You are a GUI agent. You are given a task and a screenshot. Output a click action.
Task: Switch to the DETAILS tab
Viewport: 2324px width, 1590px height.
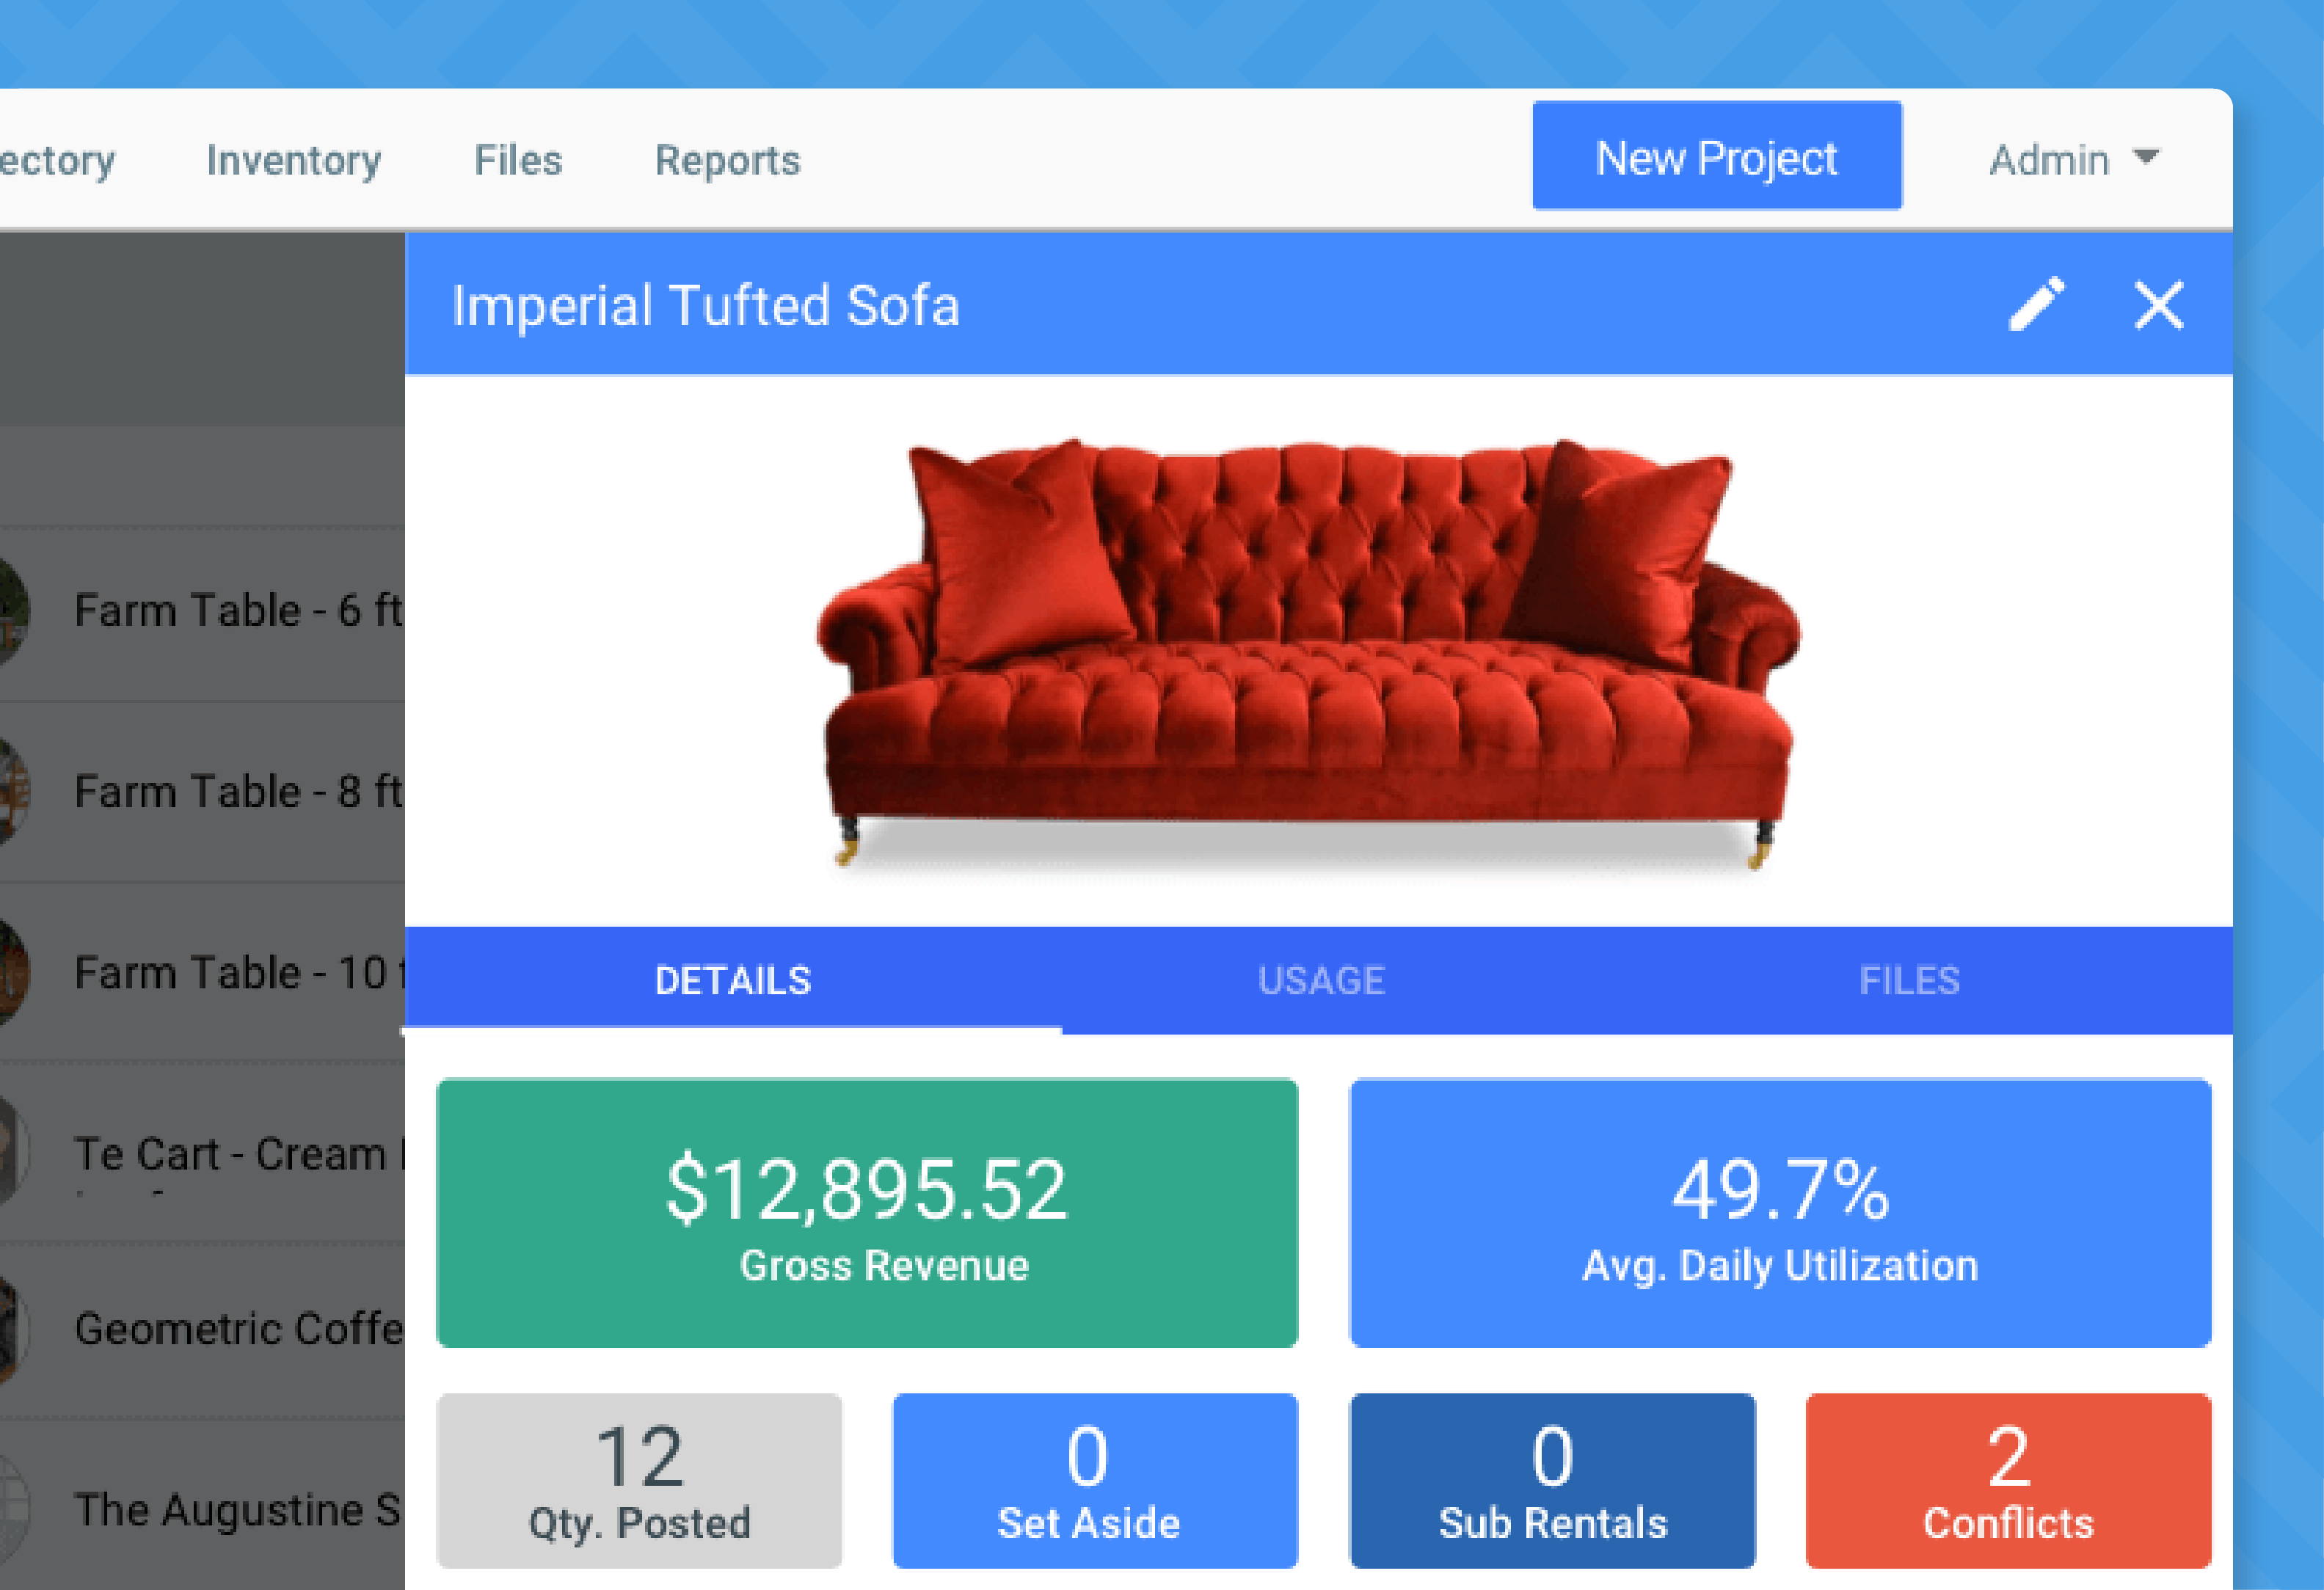[733, 980]
